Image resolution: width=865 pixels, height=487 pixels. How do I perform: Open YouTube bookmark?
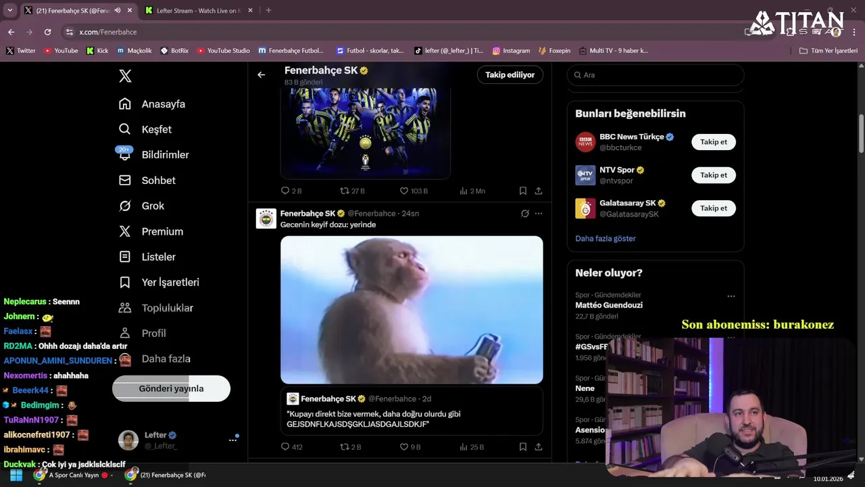tap(61, 51)
